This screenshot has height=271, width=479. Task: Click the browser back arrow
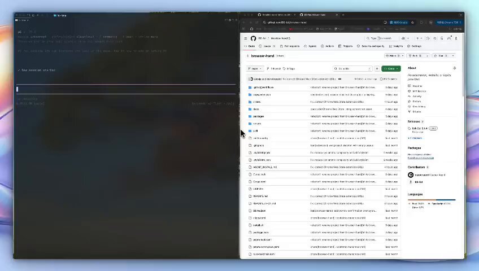point(244,23)
